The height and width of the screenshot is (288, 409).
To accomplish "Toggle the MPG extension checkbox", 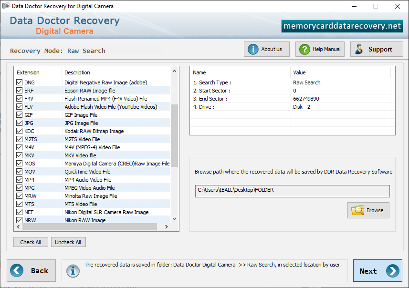I will (x=19, y=188).
